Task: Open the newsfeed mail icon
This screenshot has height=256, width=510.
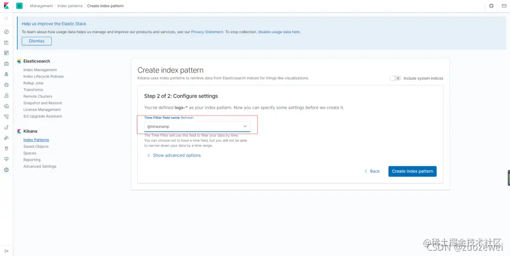Action: (504, 6)
